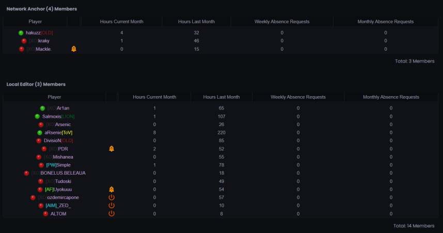Click the red status dot for Uyokuuu
This screenshot has height=233, width=443.
[40, 190]
